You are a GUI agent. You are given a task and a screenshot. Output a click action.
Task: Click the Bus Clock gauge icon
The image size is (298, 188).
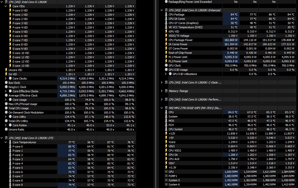coord(6,82)
